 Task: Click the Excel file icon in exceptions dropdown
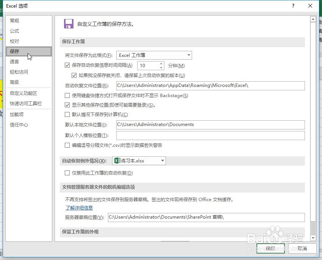click(x=117, y=161)
